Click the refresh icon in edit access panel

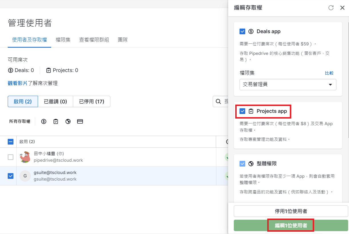pos(331,8)
